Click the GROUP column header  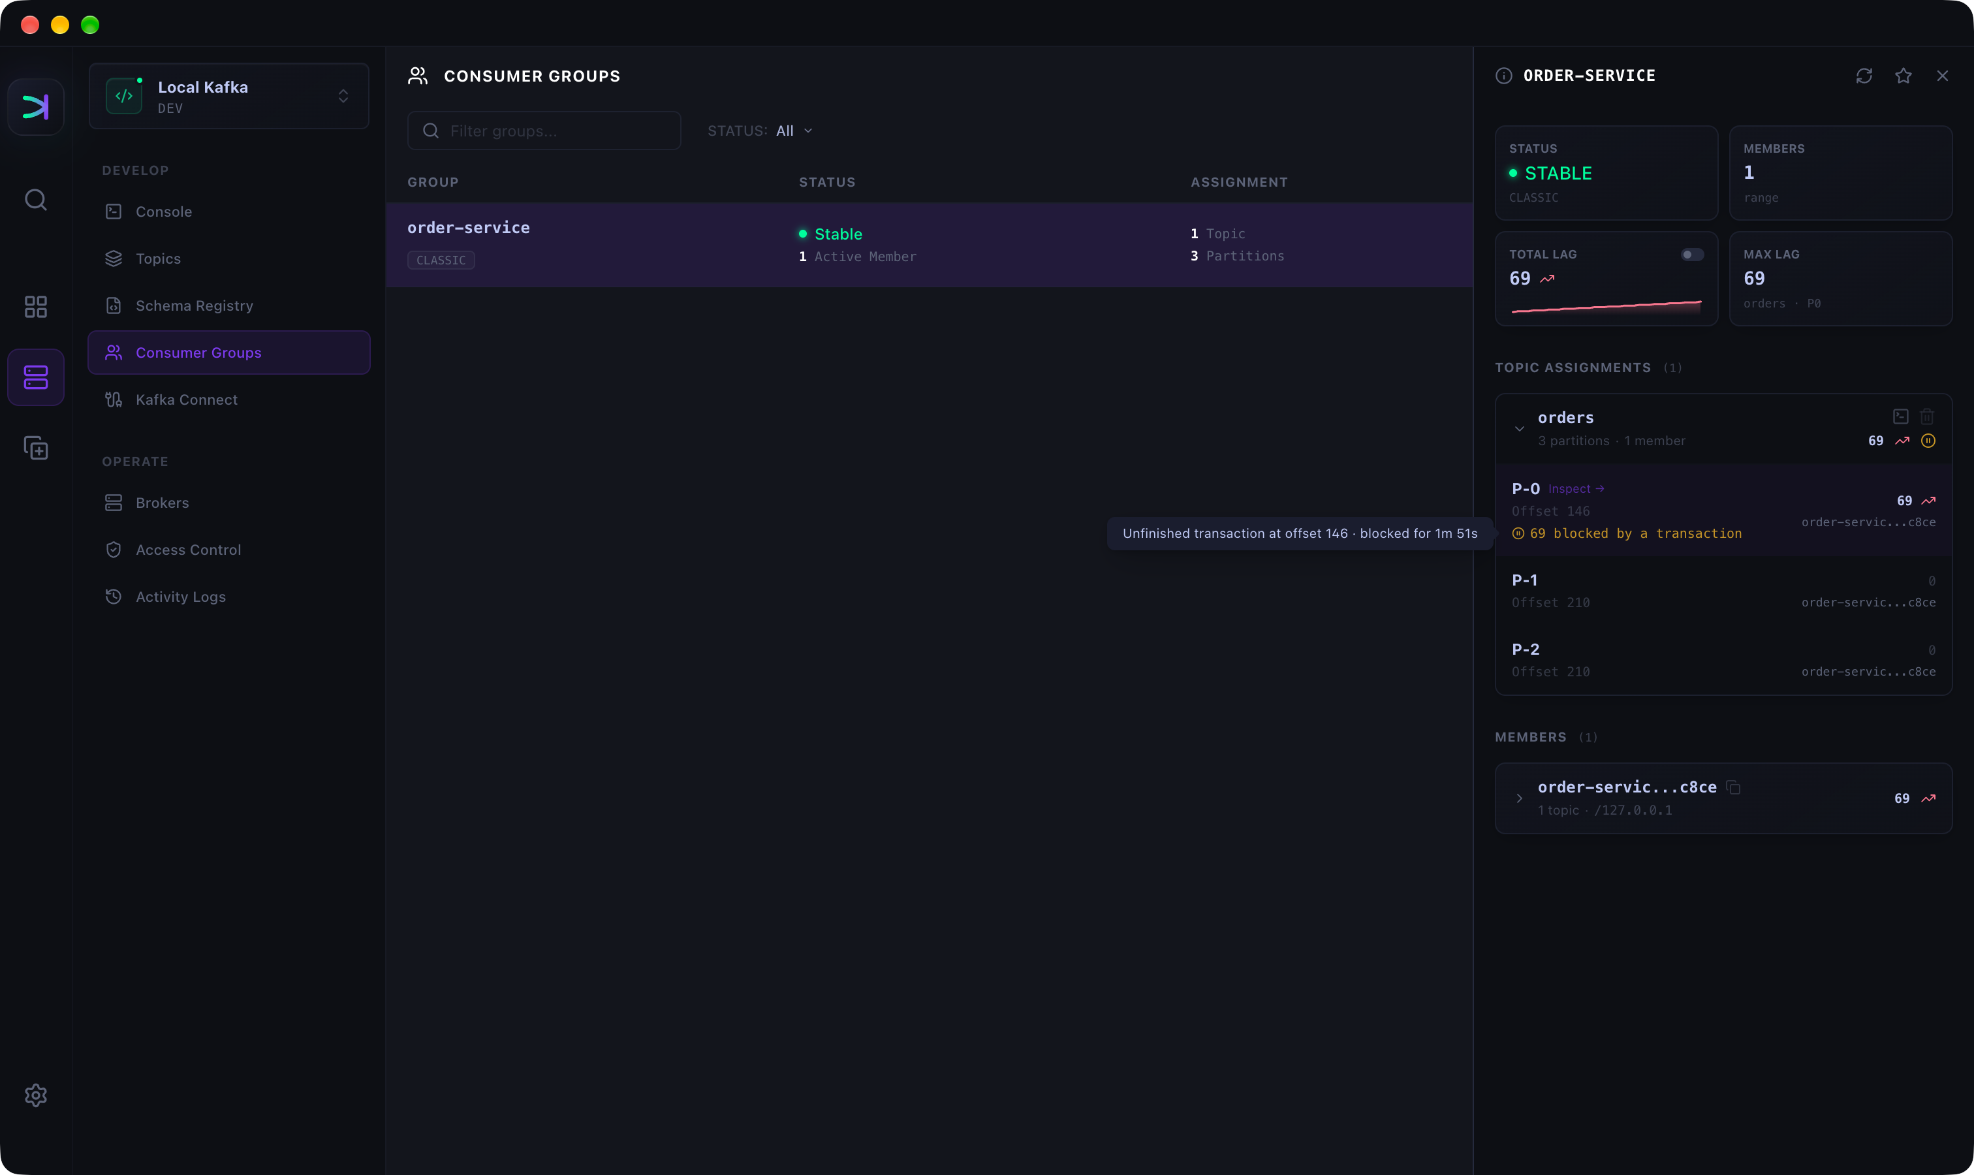[x=432, y=182]
